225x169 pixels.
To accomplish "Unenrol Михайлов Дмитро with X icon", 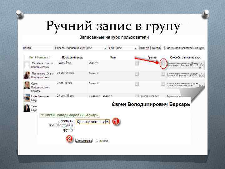I will coord(202,65).
